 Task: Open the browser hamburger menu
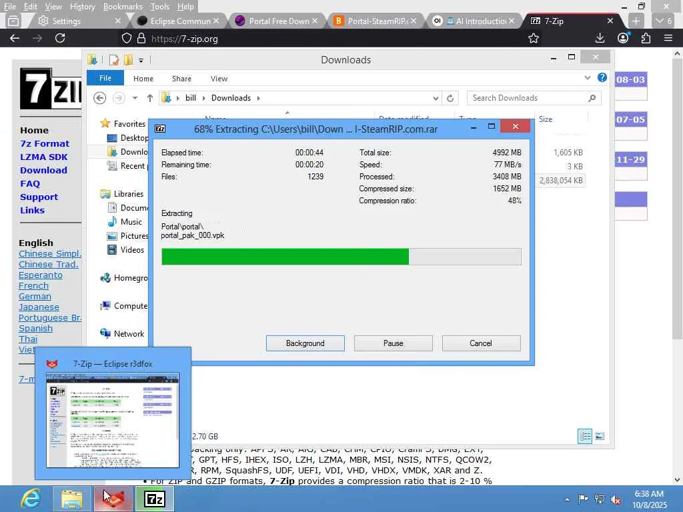pos(668,38)
